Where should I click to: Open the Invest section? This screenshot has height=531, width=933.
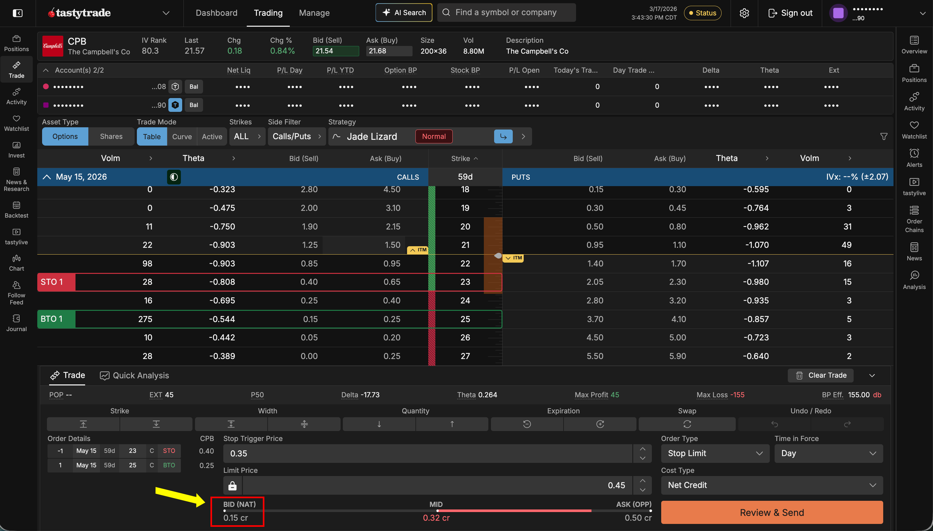click(x=16, y=150)
